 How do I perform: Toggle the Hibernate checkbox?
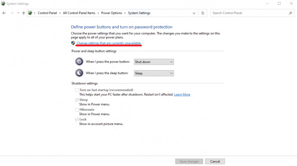[x=77, y=110]
